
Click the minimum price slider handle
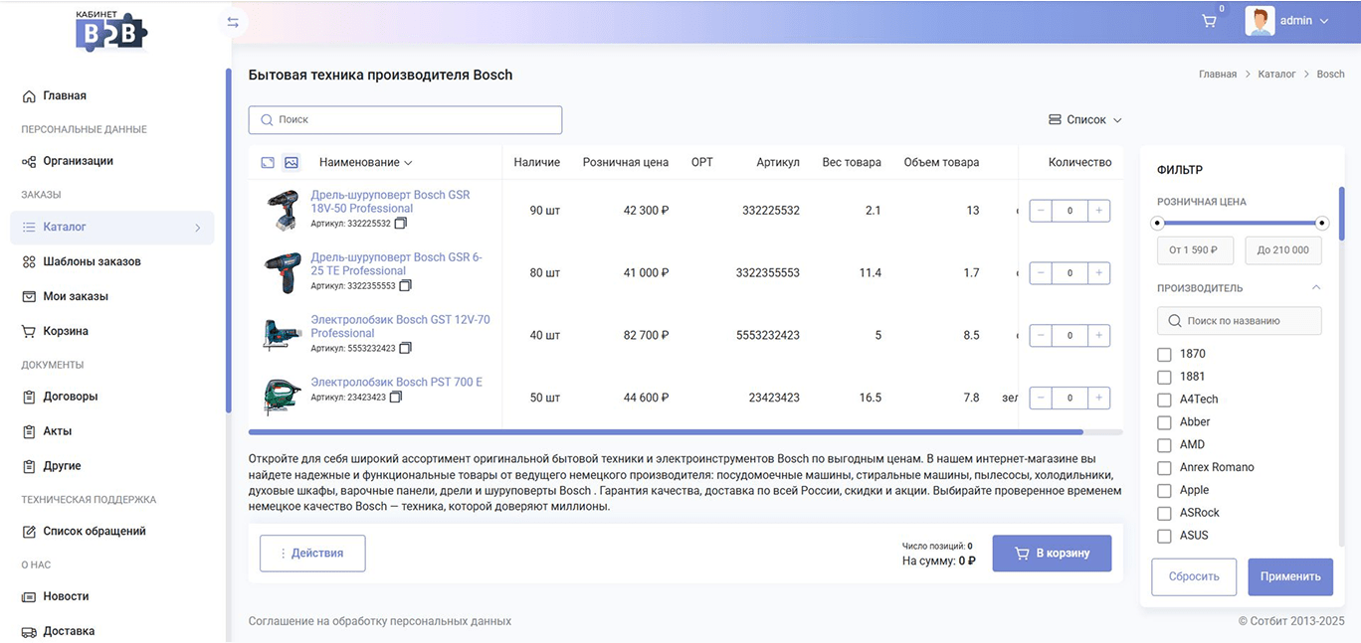point(1157,223)
